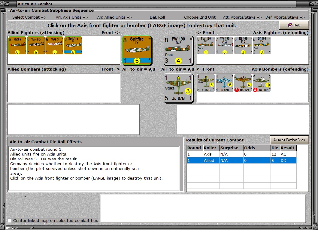The width and height of the screenshot is (318, 230).
Task: Select the Ju 88P Axis bomber counter
Action: [x=262, y=83]
